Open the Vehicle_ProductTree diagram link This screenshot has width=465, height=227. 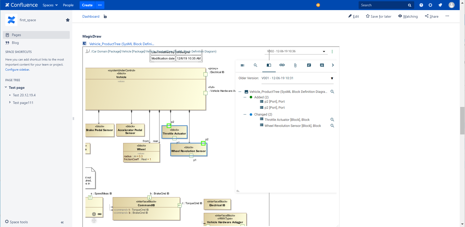point(122,44)
